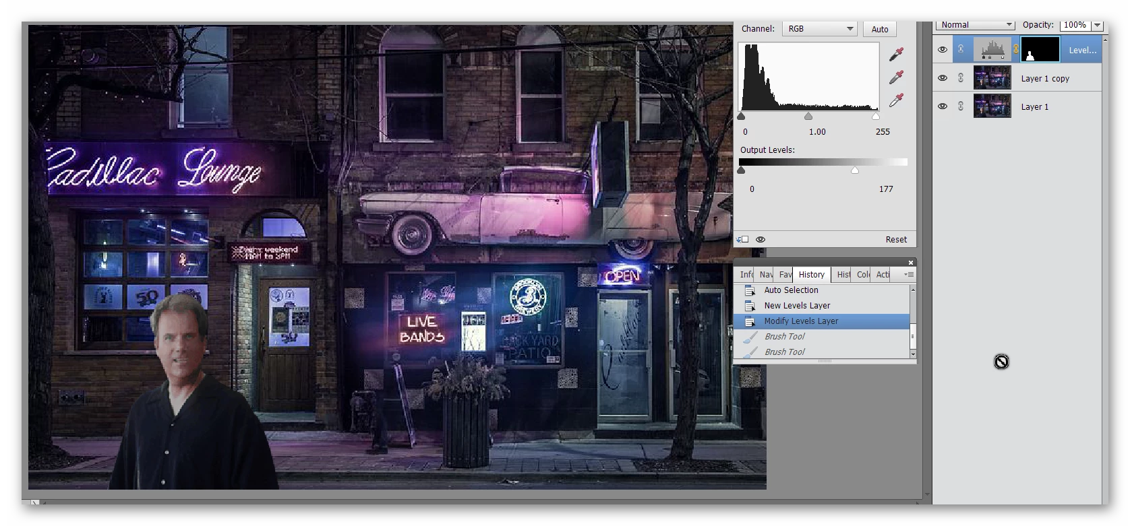The width and height of the screenshot is (1130, 526).
Task: Hide the Layer 1 copy layer
Action: click(x=943, y=78)
